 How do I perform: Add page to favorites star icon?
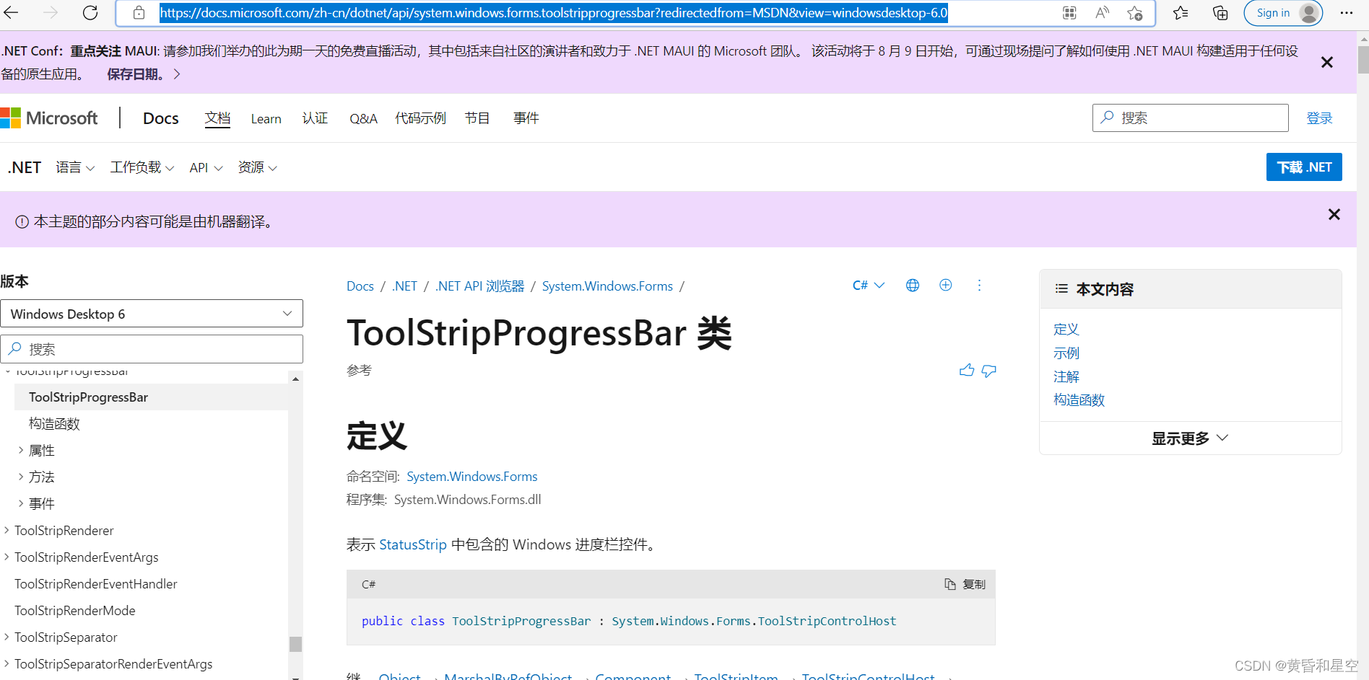1135,13
